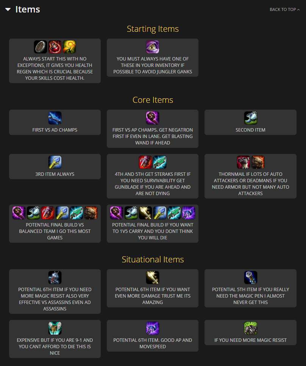
Task: Open the Void Staff magic pen icon
Action: tap(251, 278)
